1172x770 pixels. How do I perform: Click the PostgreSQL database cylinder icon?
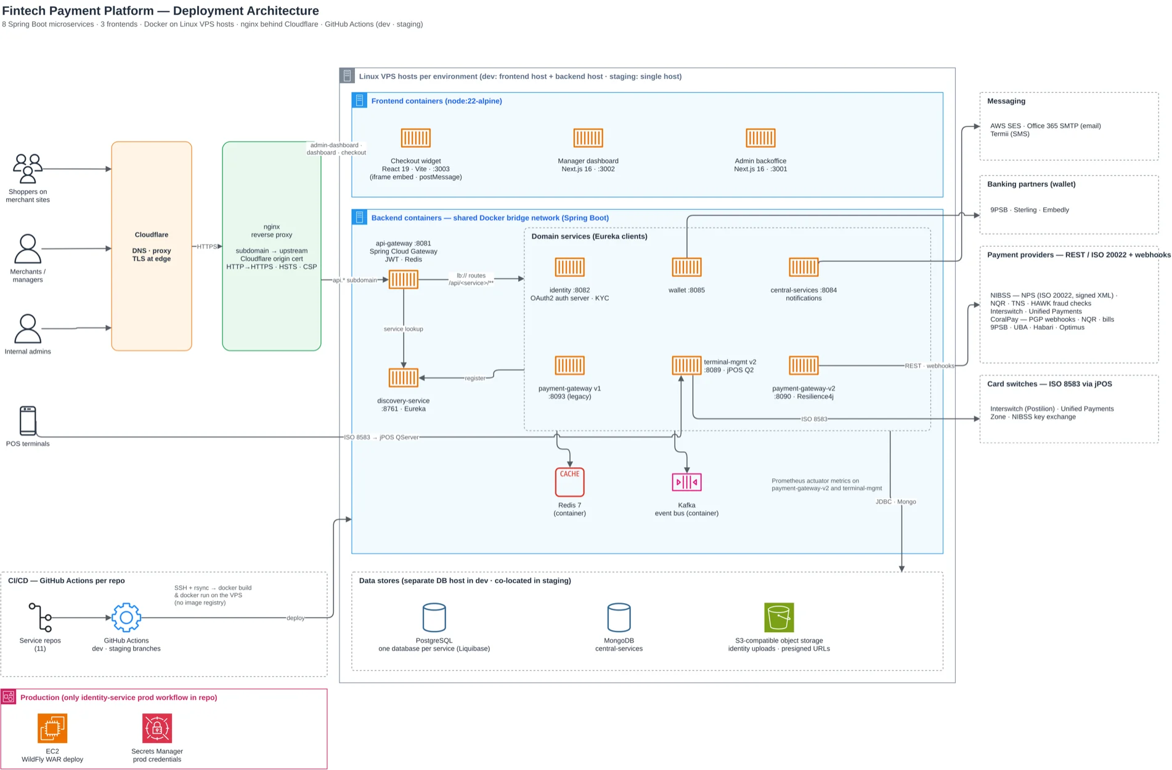(x=434, y=617)
